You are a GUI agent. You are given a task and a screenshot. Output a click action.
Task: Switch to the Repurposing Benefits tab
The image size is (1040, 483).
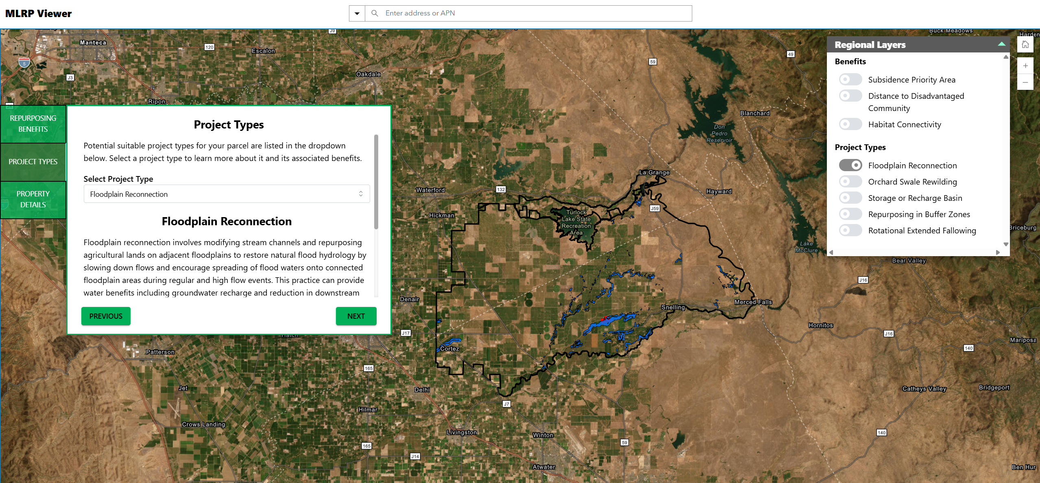pos(33,124)
